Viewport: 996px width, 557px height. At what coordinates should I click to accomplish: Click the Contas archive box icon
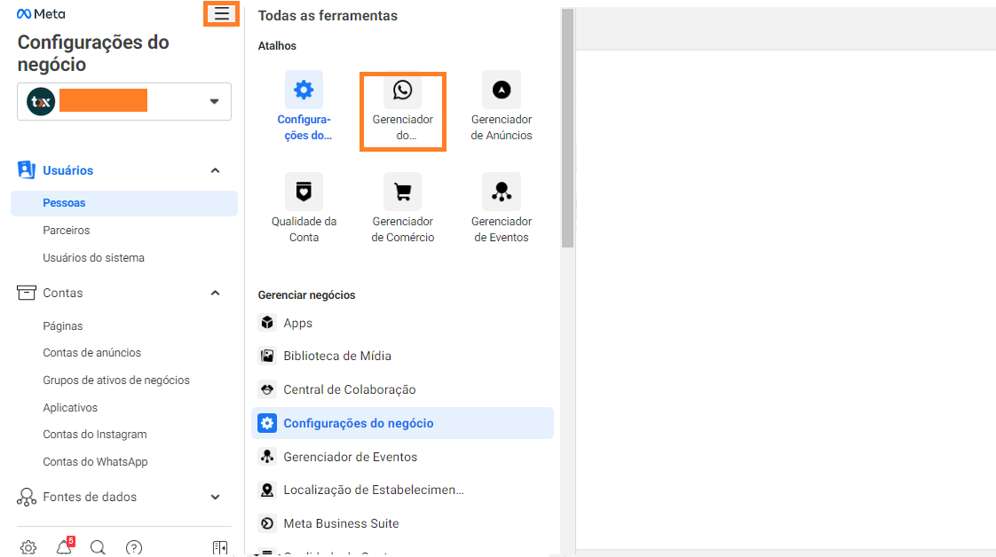26,293
